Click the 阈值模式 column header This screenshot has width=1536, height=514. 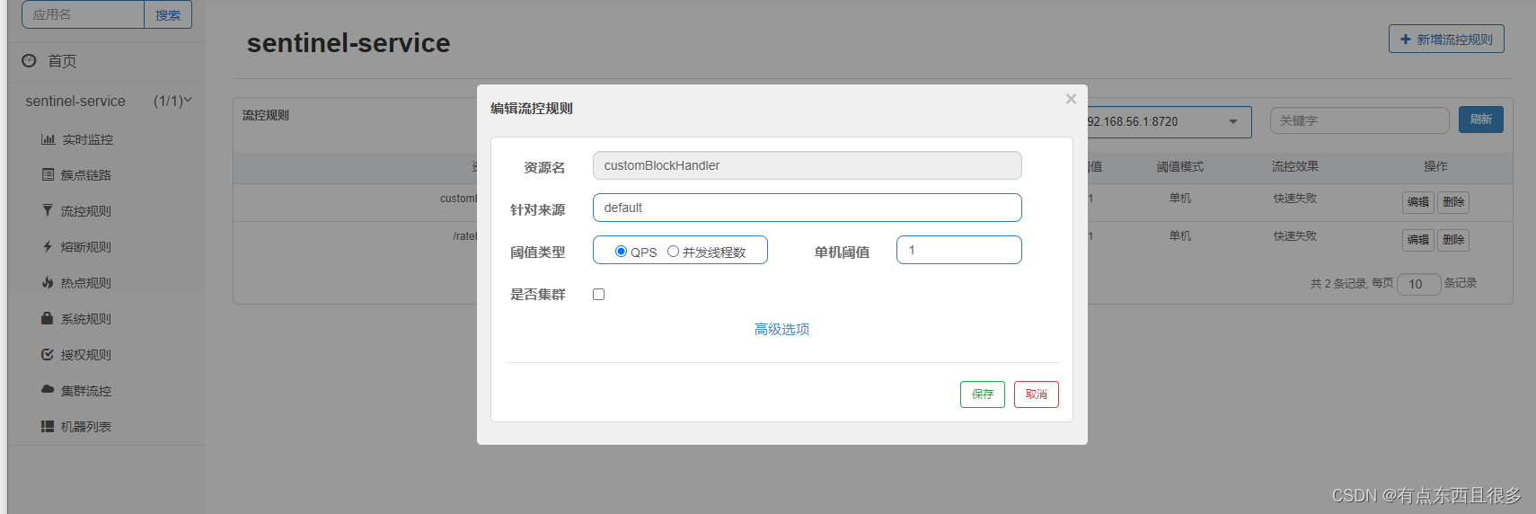pyautogui.click(x=1180, y=166)
